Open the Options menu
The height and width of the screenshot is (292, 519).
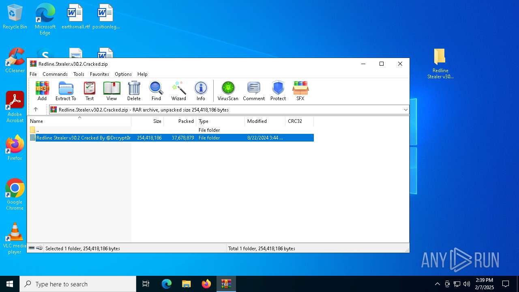click(x=123, y=74)
